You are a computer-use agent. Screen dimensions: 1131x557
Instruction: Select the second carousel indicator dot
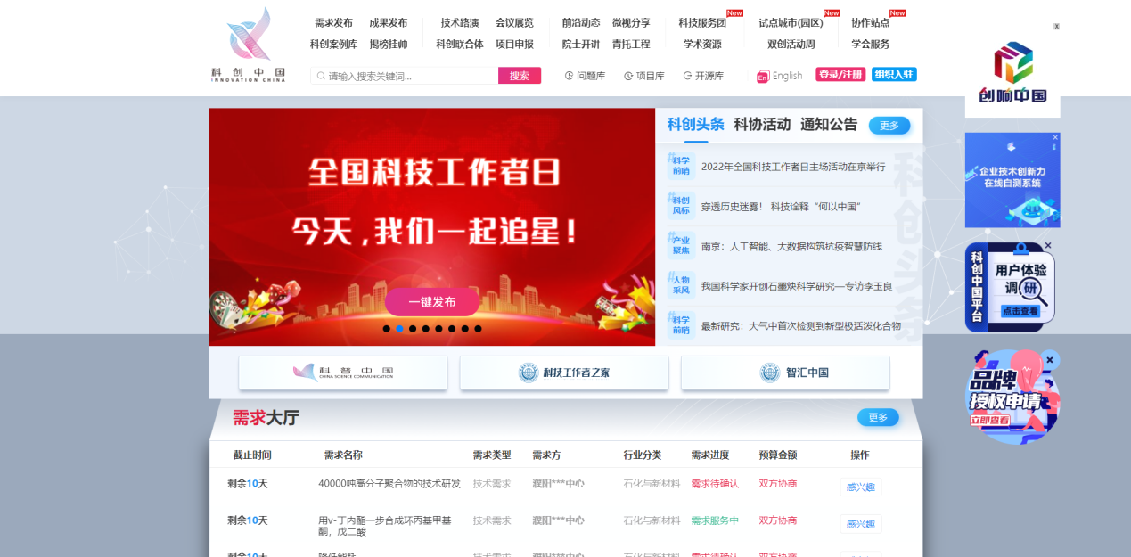(399, 329)
